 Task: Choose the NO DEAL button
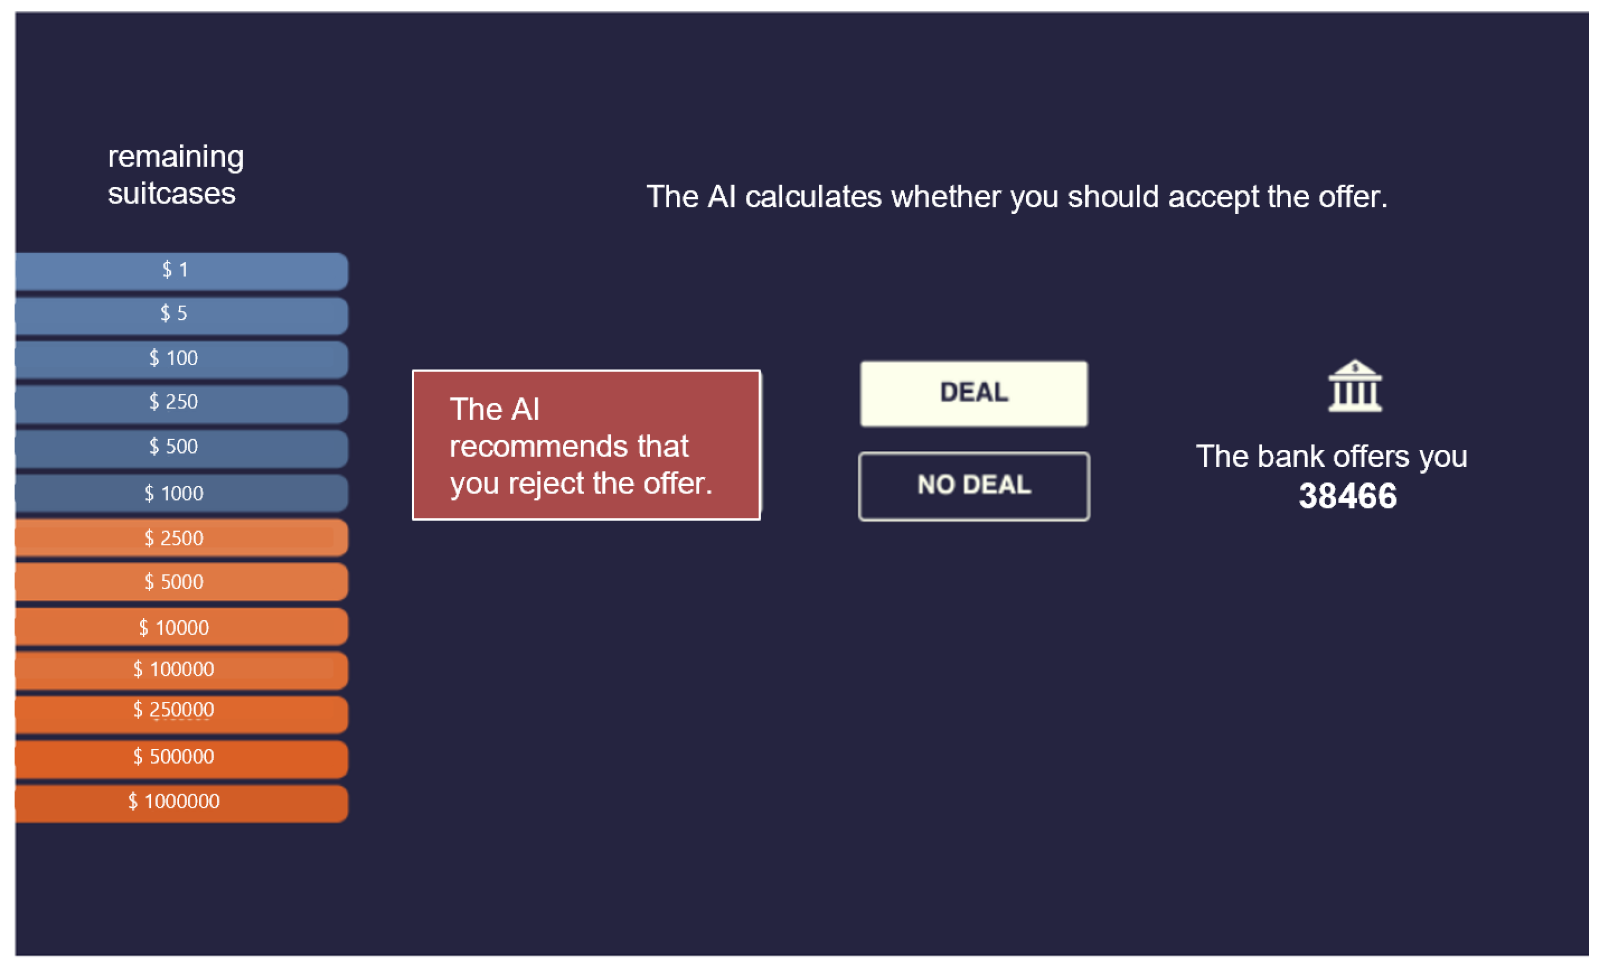974,486
